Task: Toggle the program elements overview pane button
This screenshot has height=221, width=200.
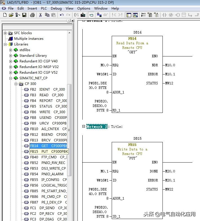Action: coord(129,15)
